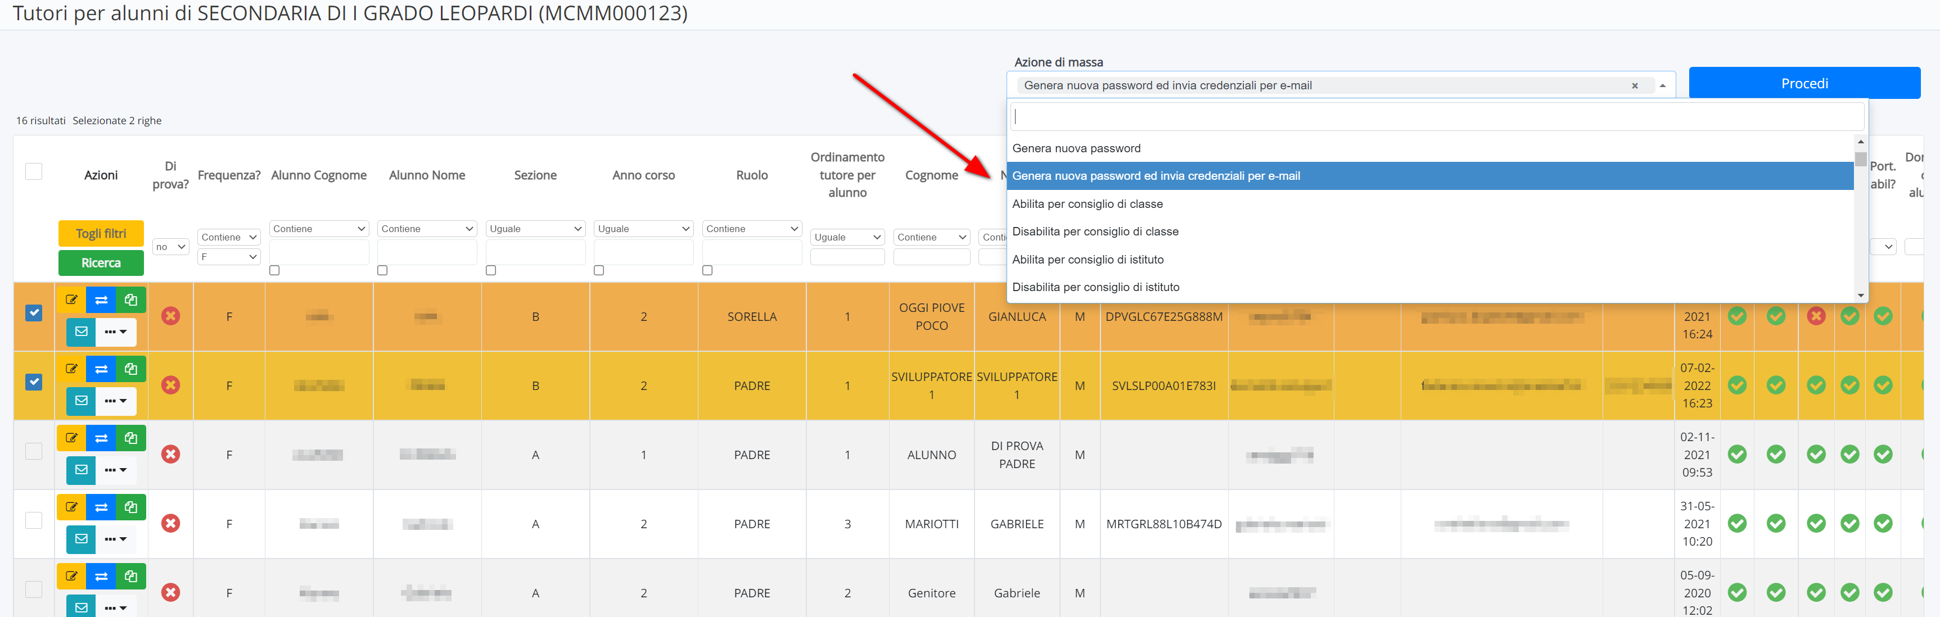Open the Sezione 'Uguale' operator dropdown
Viewport: 1940px width, 617px height.
pyautogui.click(x=535, y=229)
